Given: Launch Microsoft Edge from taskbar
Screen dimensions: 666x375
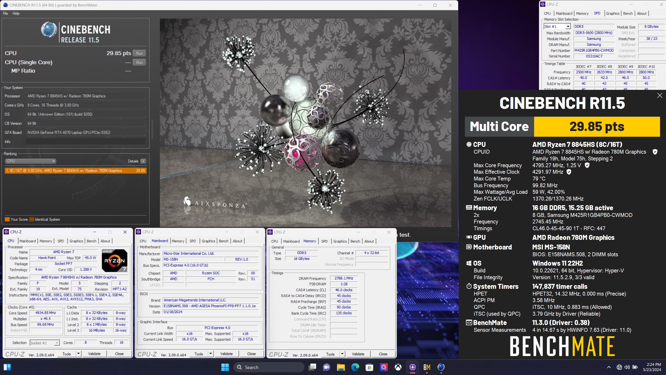Looking at the screenshot, I should [355, 367].
